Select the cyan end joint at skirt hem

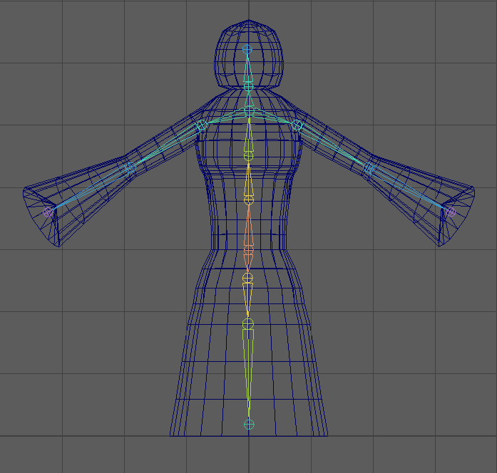pyautogui.click(x=248, y=425)
